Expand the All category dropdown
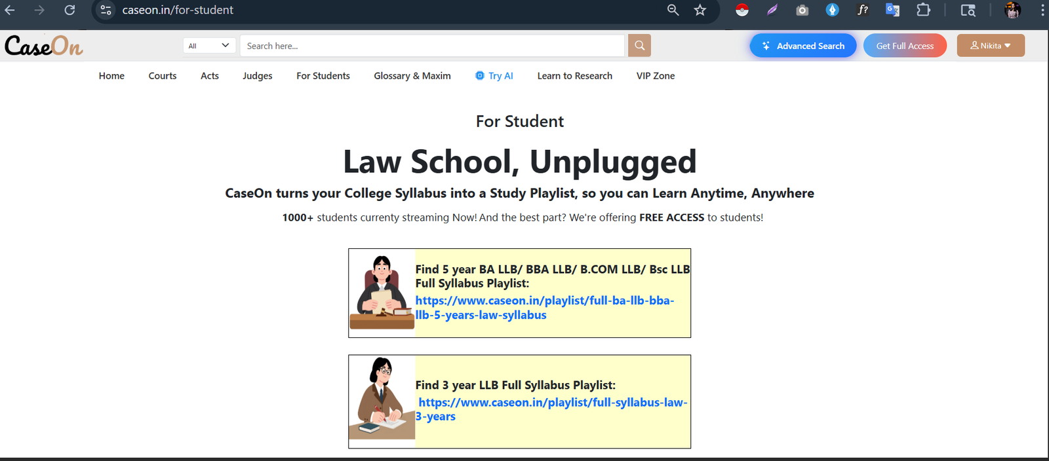Viewport: 1049px width, 461px height. coord(209,45)
